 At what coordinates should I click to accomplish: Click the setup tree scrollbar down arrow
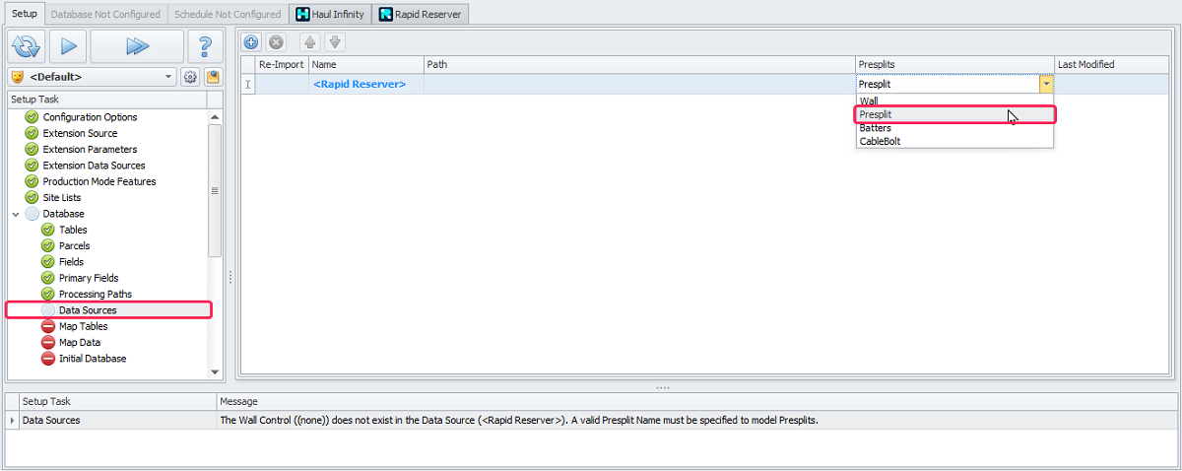click(x=215, y=371)
